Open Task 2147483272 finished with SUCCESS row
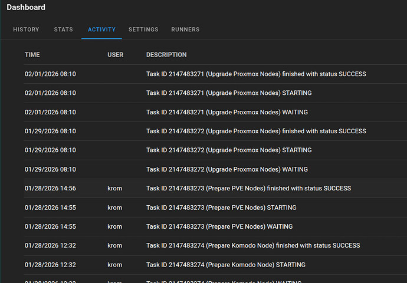 coord(256,131)
